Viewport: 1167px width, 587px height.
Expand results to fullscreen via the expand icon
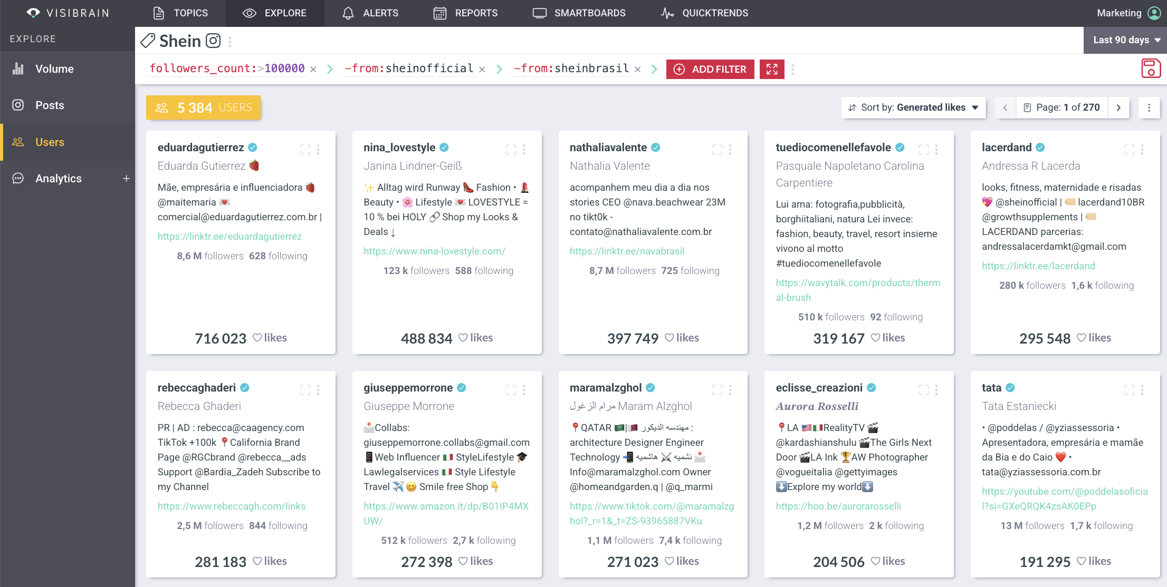[771, 69]
